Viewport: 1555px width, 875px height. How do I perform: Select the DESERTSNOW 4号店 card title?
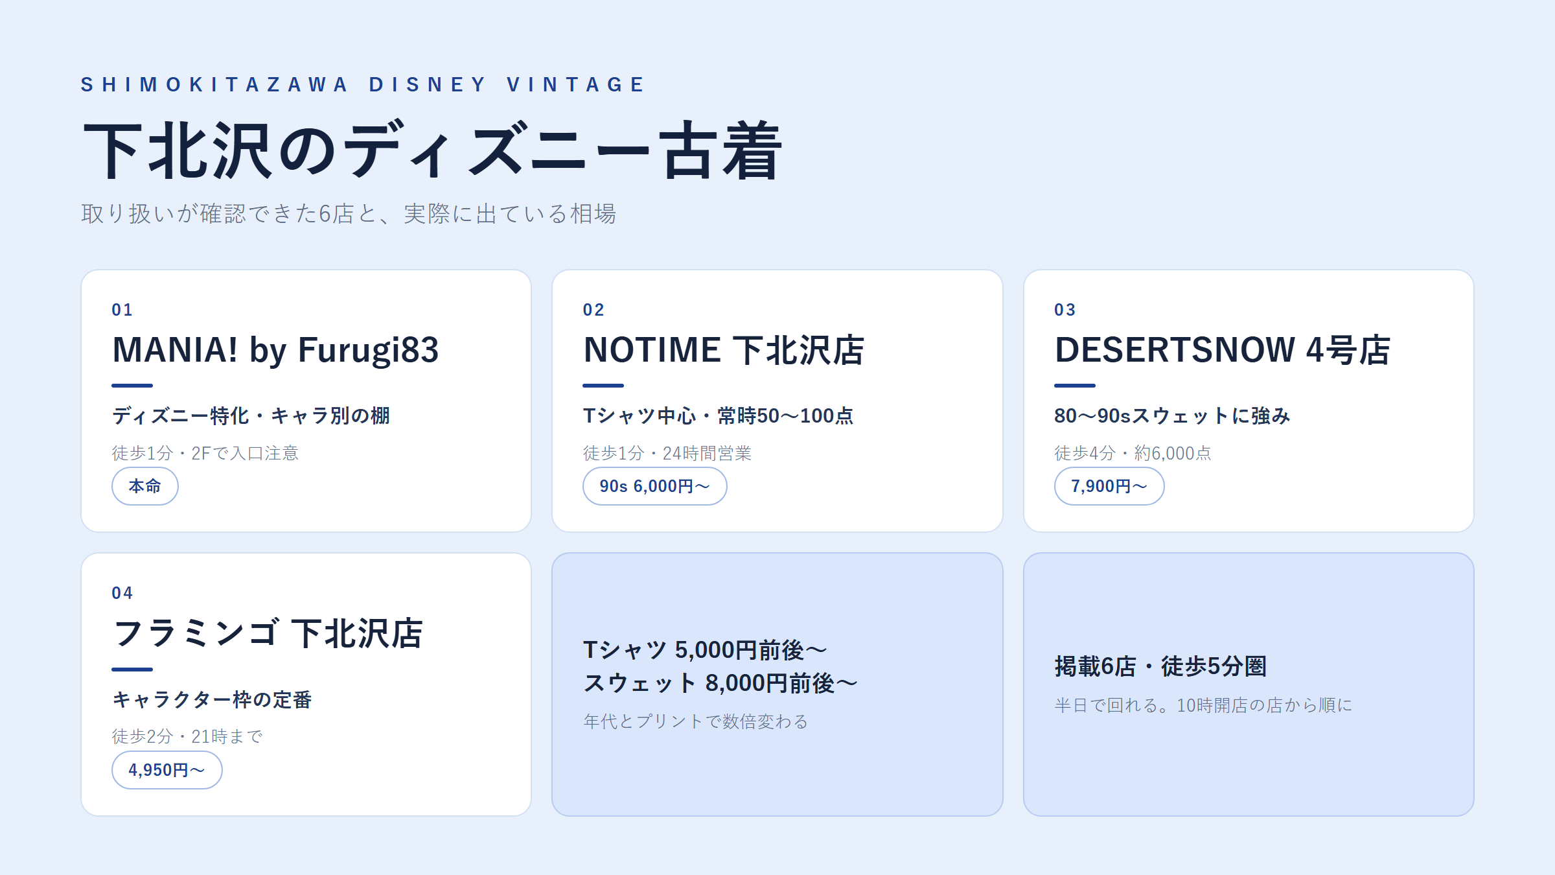(x=1223, y=351)
